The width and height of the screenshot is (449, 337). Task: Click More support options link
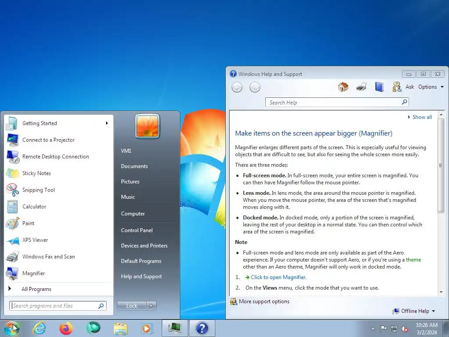(x=264, y=301)
